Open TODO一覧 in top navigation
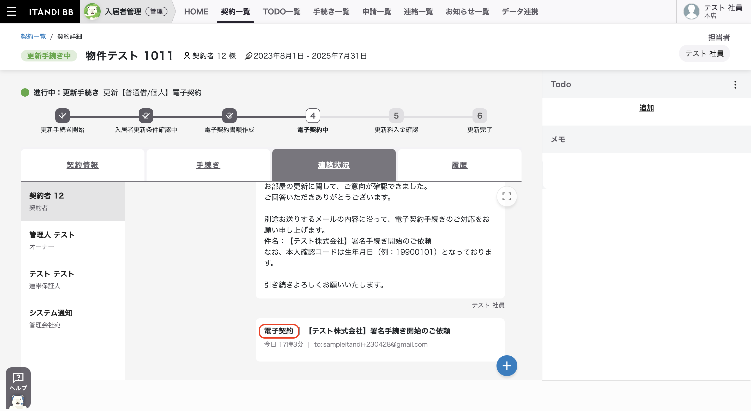Image resolution: width=751 pixels, height=411 pixels. click(281, 12)
